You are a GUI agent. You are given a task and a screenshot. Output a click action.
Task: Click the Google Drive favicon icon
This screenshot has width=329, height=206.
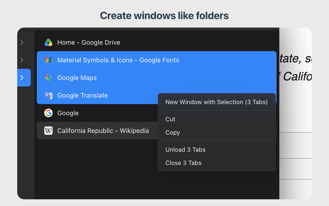[x=48, y=42]
